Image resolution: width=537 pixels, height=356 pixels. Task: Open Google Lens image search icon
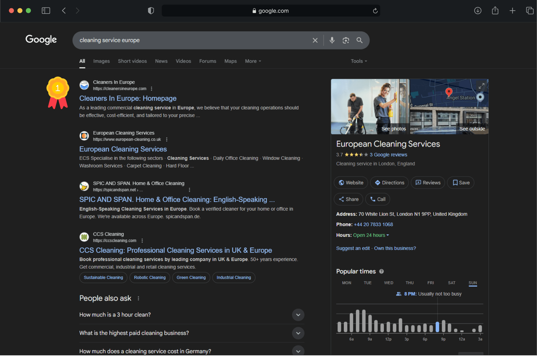point(346,40)
